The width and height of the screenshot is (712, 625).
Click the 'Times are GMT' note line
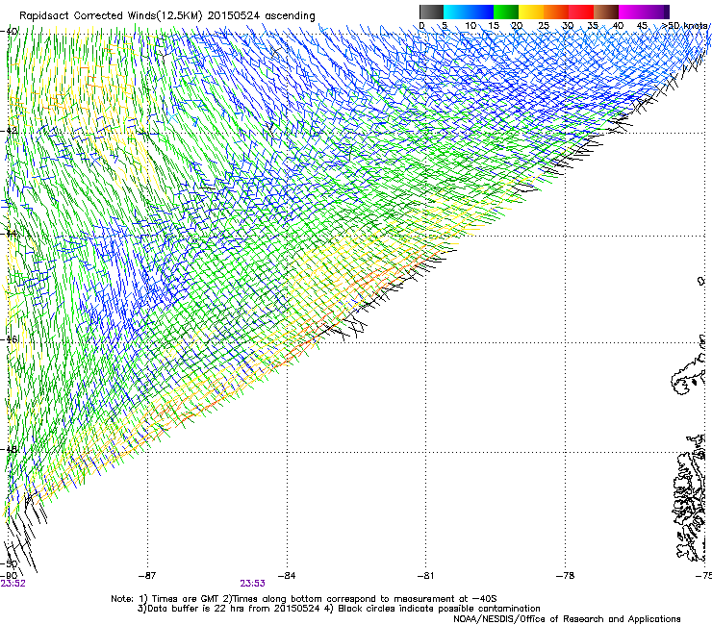point(304,599)
